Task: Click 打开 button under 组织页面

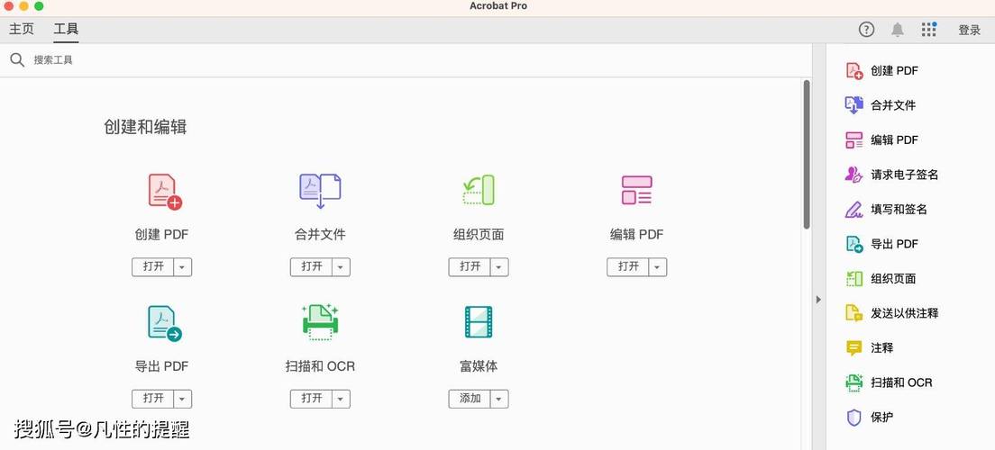Action: pyautogui.click(x=470, y=267)
